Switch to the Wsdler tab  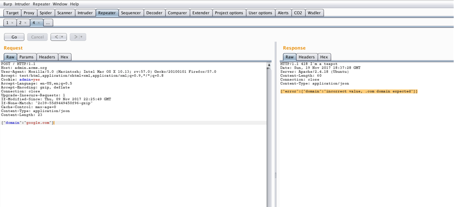(x=314, y=13)
